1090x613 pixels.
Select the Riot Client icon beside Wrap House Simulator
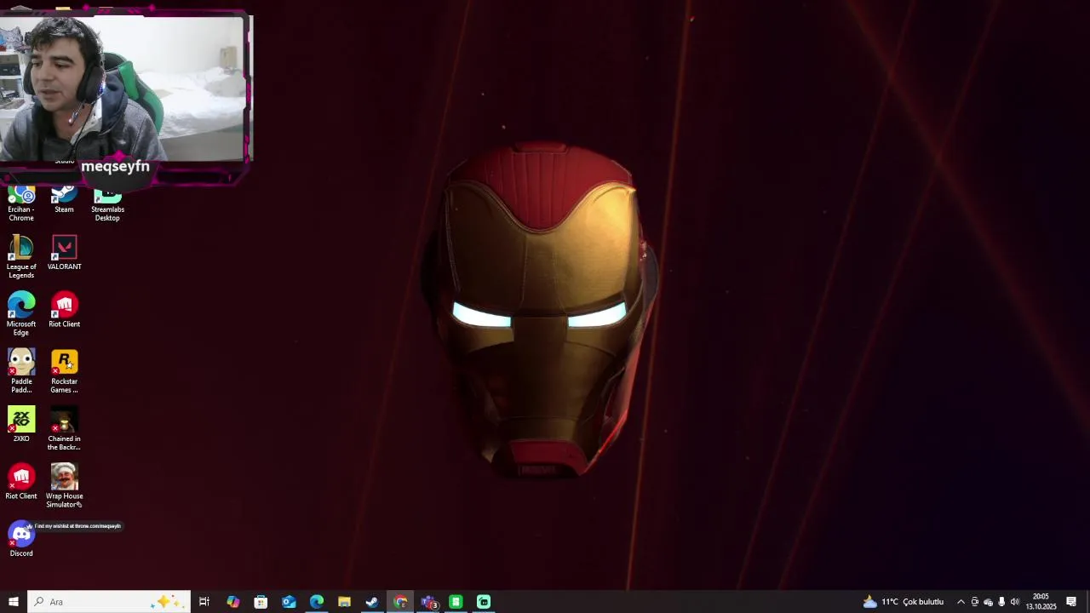click(21, 482)
